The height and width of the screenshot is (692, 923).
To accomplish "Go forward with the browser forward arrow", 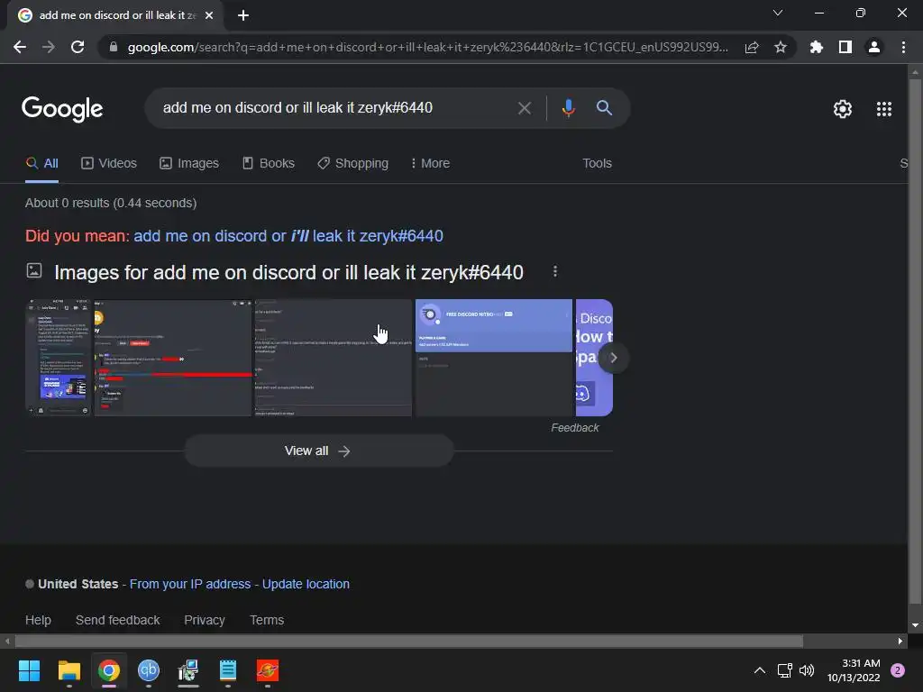I will pos(49,47).
